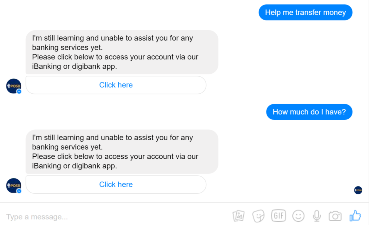369x225 pixels.
Task: Click the latest "I'm still learning" bot reply
Action: [122, 151]
